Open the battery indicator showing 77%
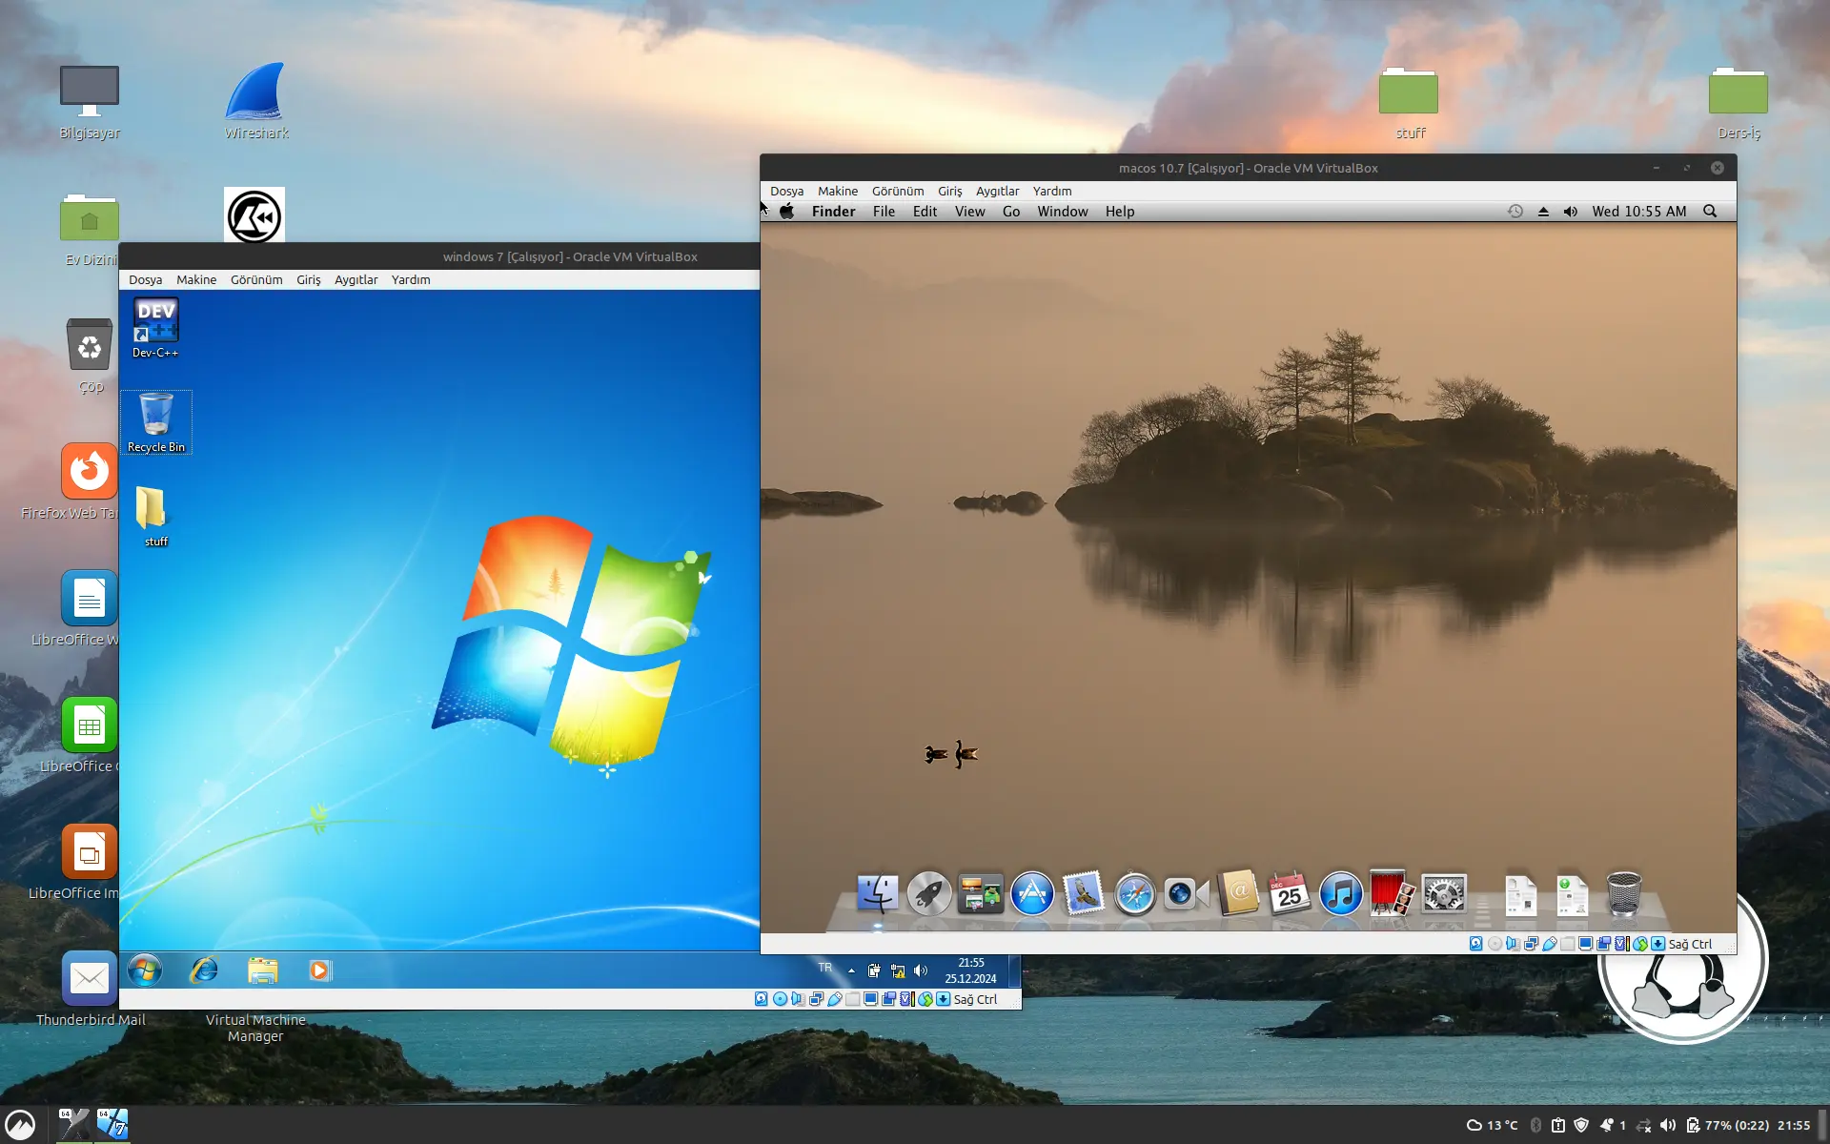This screenshot has height=1144, width=1830. 1727,1125
